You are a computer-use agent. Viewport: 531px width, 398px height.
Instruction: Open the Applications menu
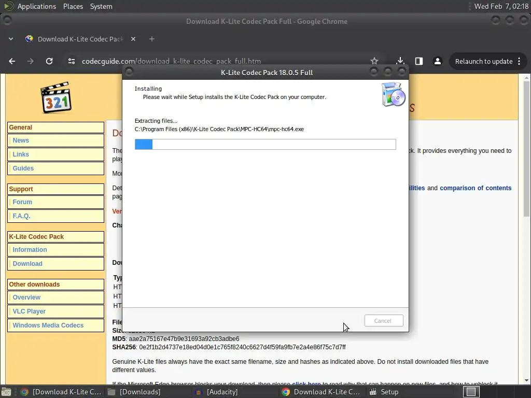(37, 6)
